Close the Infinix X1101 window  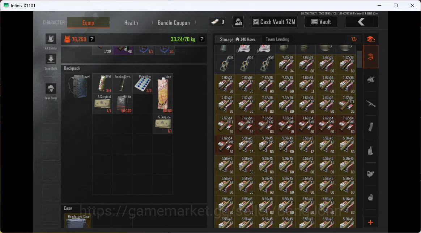tap(412, 5)
